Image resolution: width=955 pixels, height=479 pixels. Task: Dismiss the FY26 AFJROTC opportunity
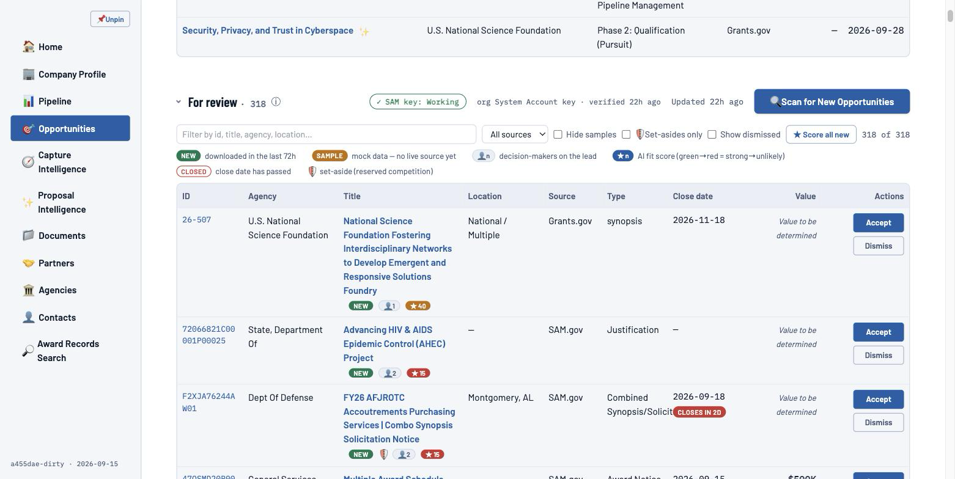tap(878, 422)
